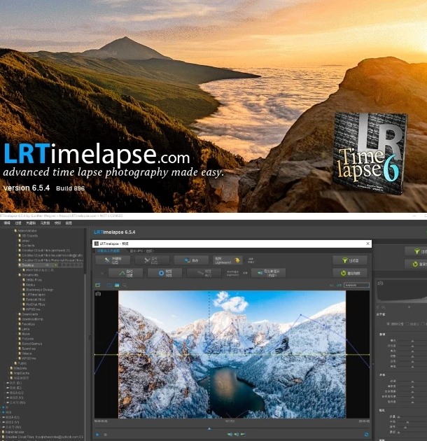Open the workflow row dropdown chevron
This screenshot has height=441, width=427.
tap(102, 273)
